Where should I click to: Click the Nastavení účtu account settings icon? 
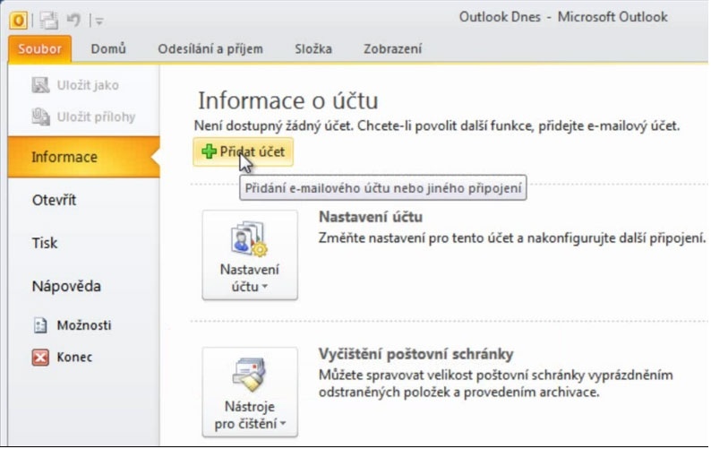click(249, 240)
